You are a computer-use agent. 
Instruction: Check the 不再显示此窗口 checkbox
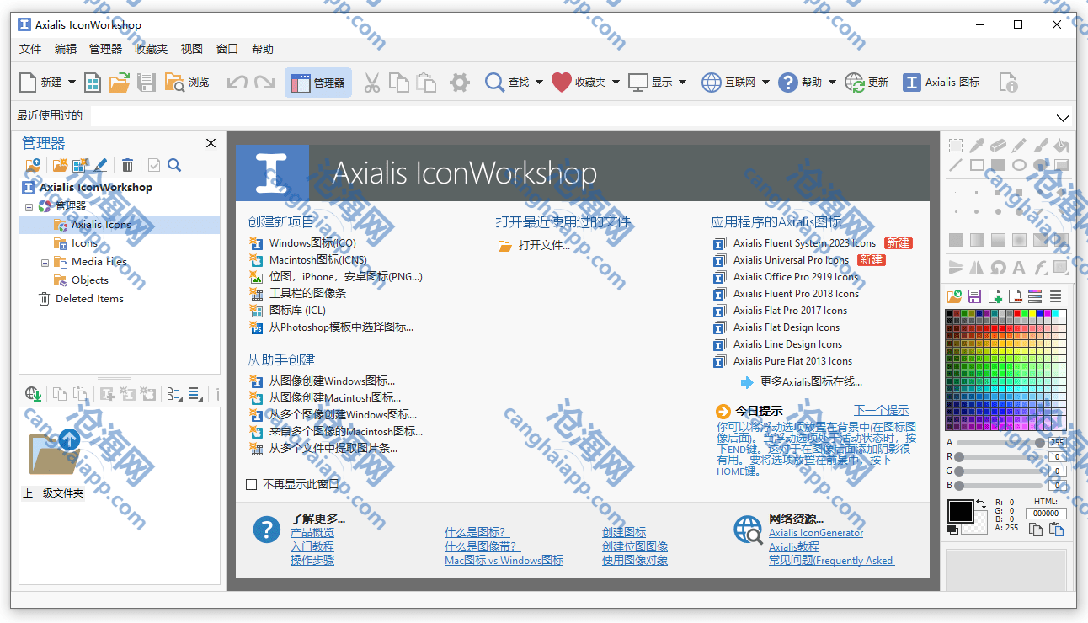pyautogui.click(x=251, y=484)
